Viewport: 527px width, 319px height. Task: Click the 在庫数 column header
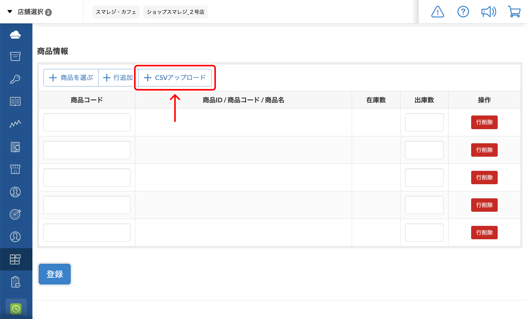(376, 100)
